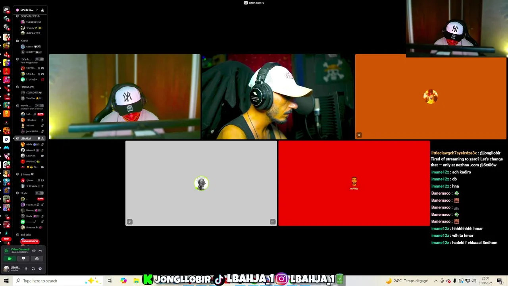Select user Doctor in Skyla channel
Screen dimensions: 508x286
coord(32,210)
